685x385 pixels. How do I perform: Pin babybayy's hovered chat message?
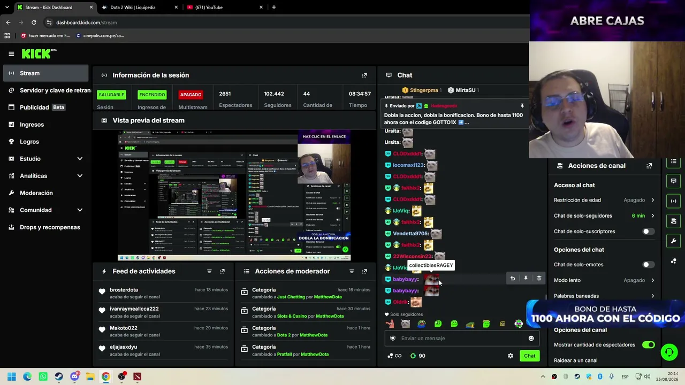tap(526, 278)
